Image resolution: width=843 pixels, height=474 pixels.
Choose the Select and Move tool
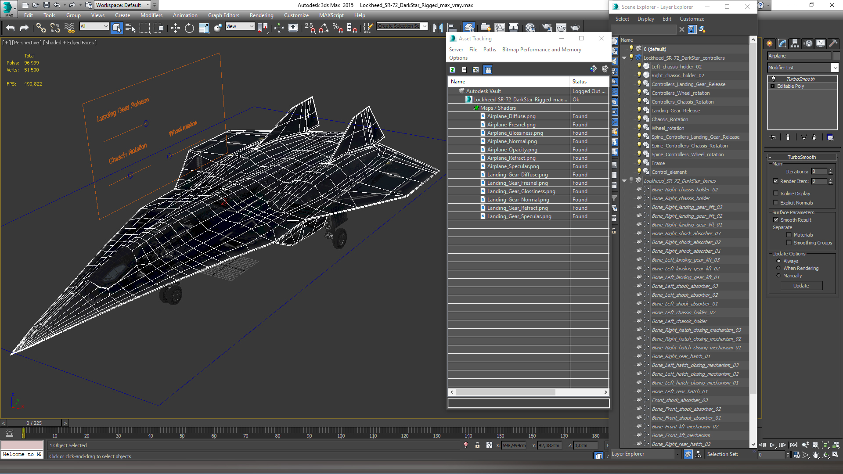(x=175, y=28)
